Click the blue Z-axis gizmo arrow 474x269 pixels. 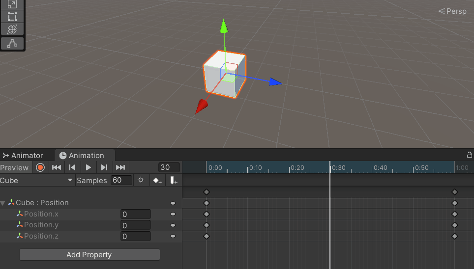[275, 82]
